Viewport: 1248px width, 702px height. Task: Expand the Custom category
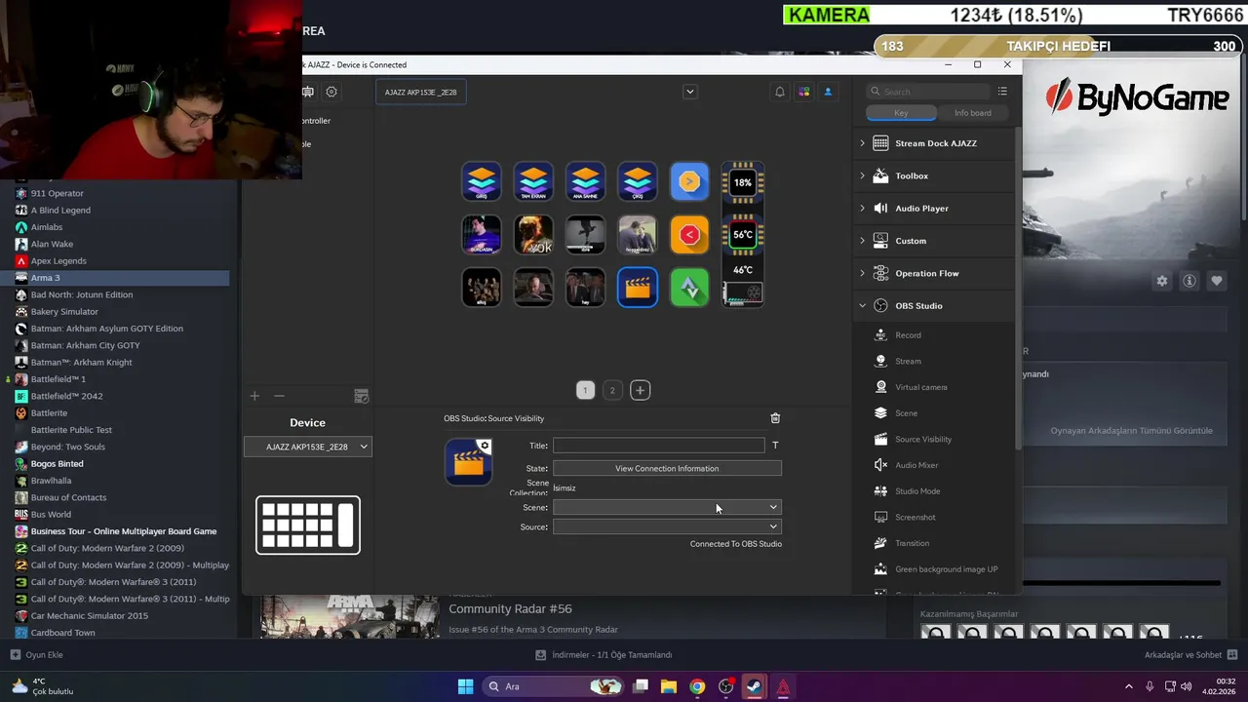(934, 241)
